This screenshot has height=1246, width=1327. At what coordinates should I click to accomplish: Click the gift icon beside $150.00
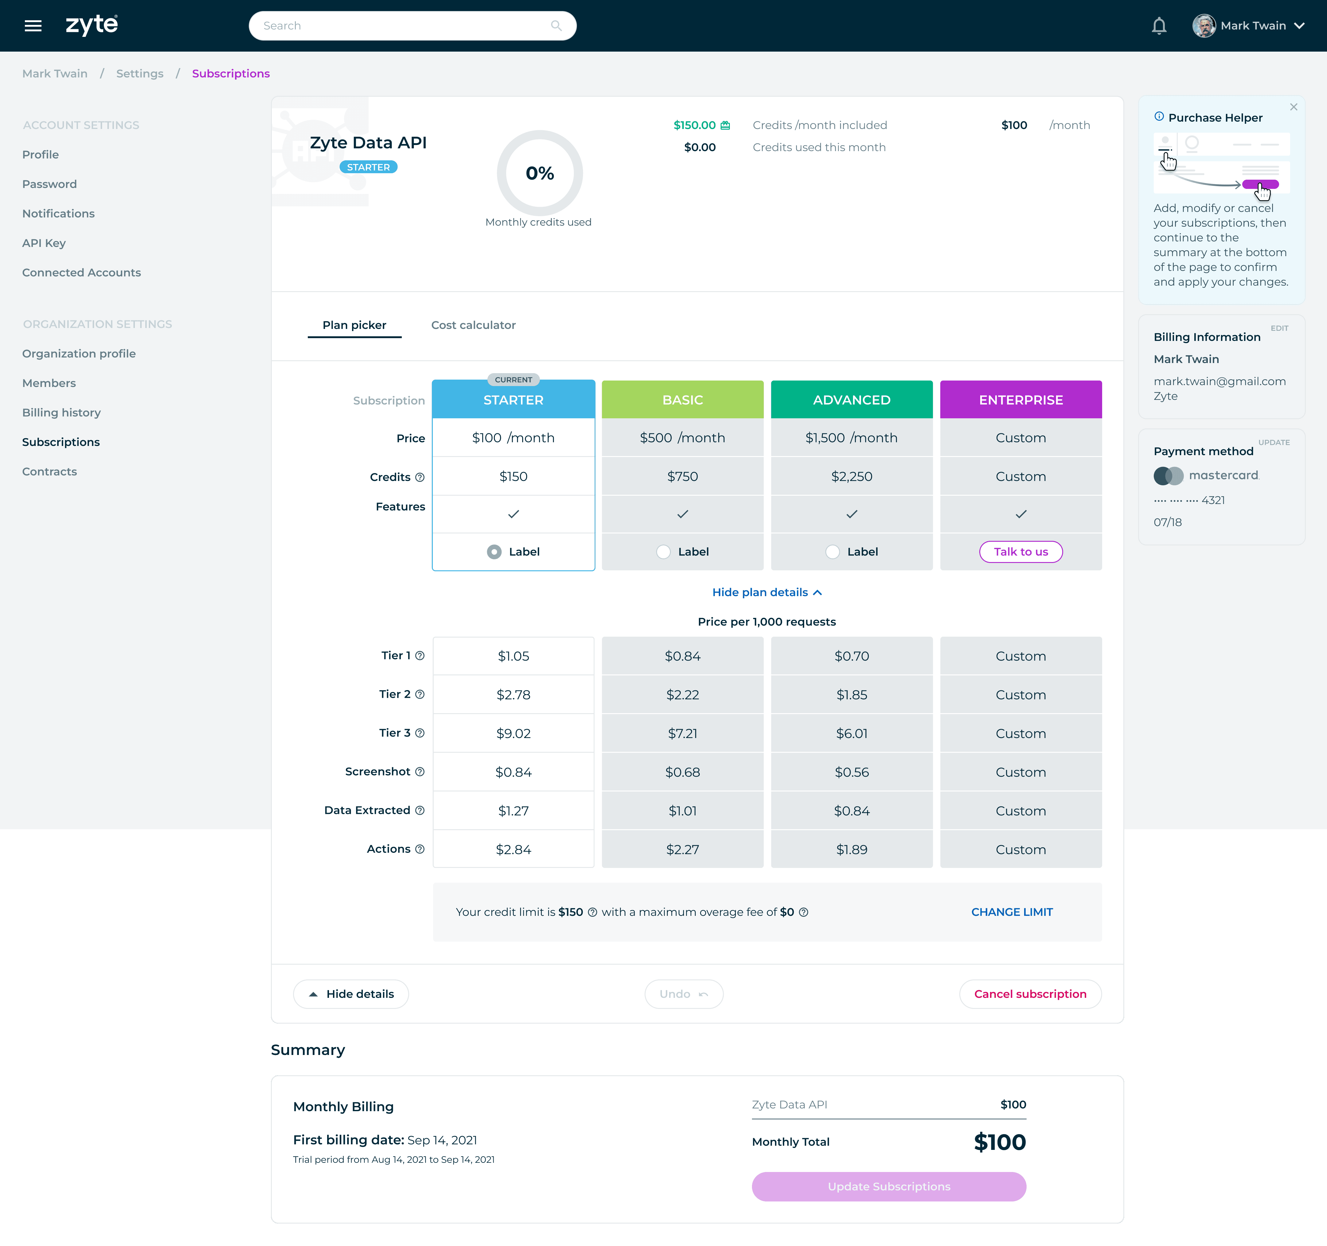726,126
